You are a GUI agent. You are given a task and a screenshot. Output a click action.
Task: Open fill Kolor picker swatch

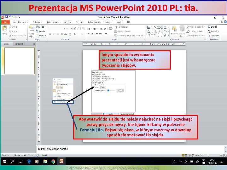point(103,88)
